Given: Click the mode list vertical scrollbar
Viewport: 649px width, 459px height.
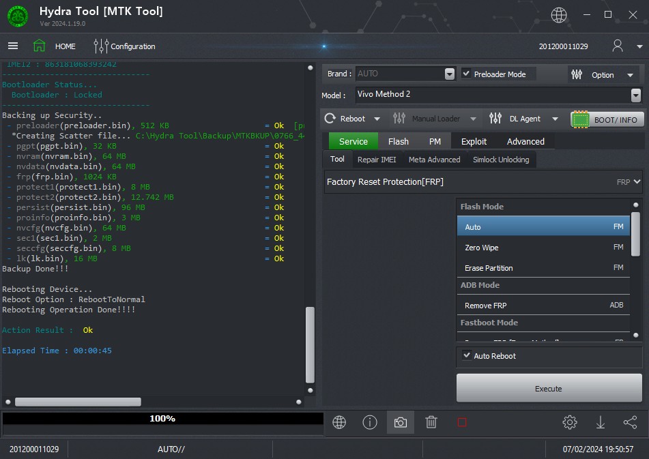Looking at the screenshot, I should pyautogui.click(x=635, y=234).
